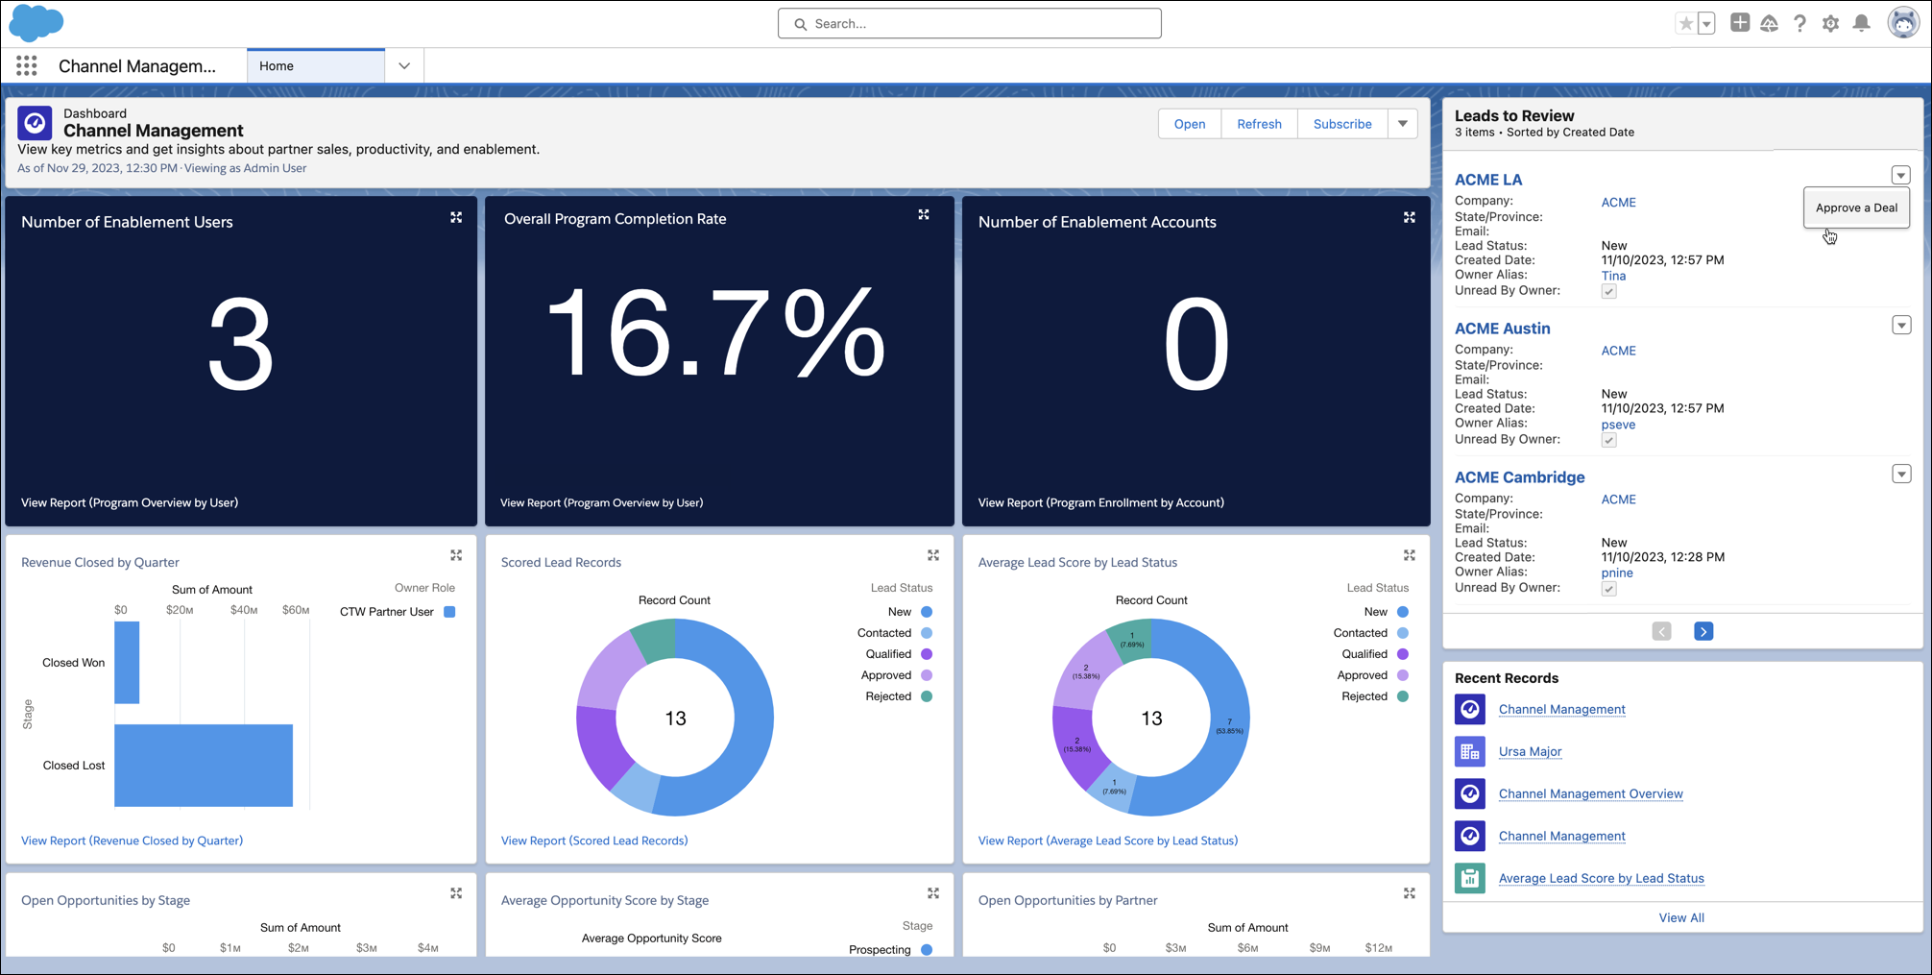Open the navigation tab dropdown chevron
This screenshot has height=975, width=1932.
click(404, 66)
